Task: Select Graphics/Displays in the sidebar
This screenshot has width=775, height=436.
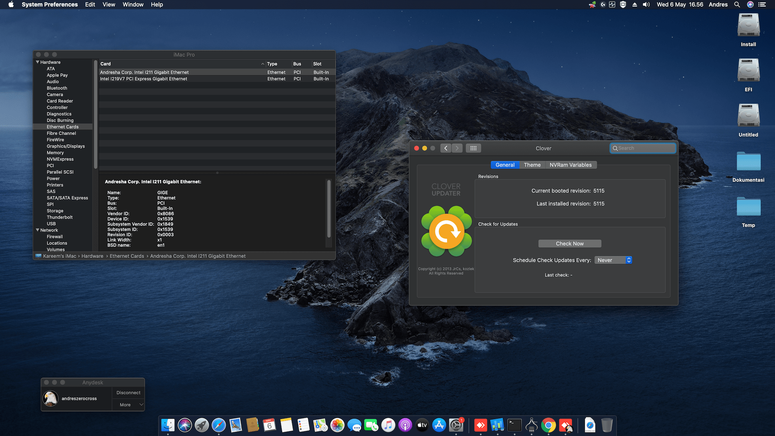Action: coord(65,146)
